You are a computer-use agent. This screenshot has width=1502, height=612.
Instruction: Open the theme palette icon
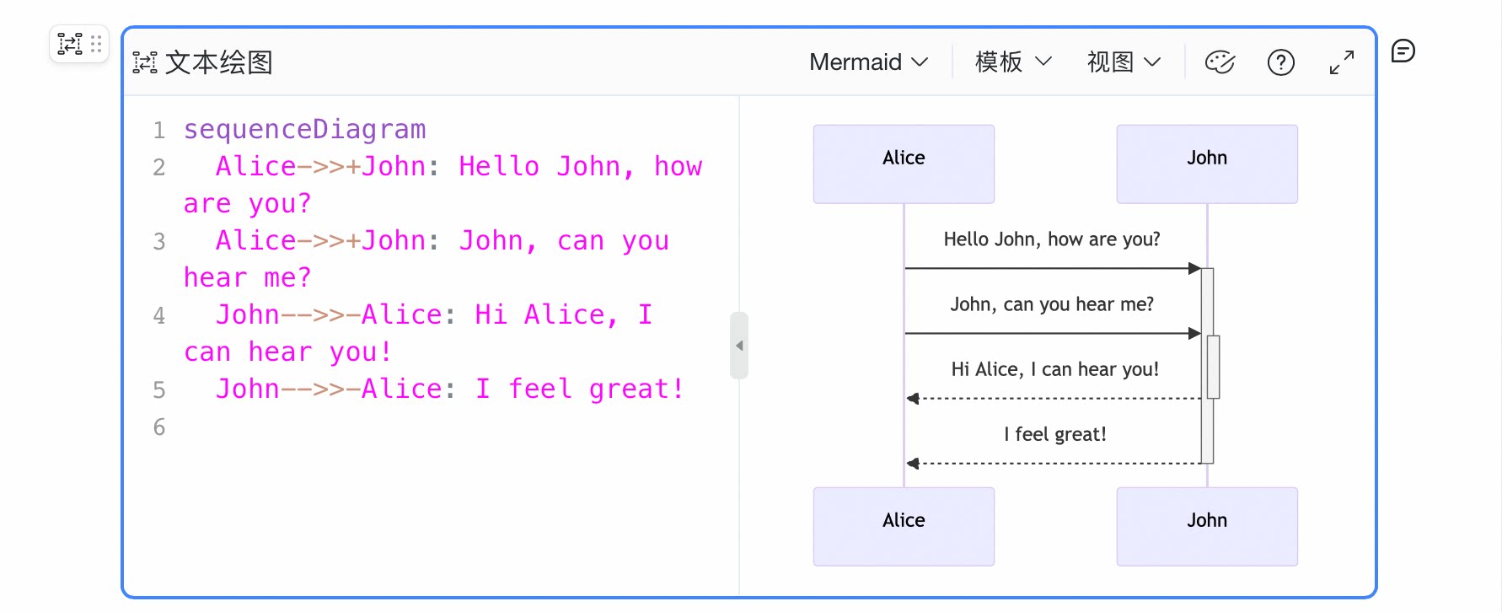coord(1220,62)
